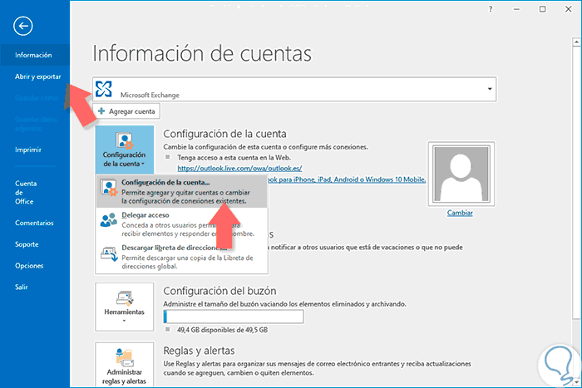Open Abrir y exportar in sidebar
The image size is (582, 388).
coord(38,76)
